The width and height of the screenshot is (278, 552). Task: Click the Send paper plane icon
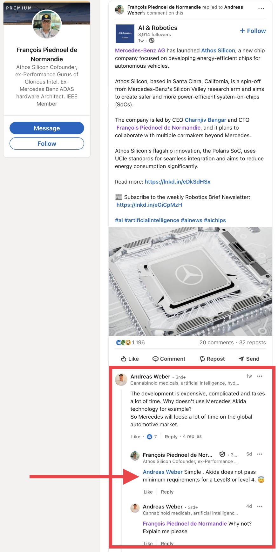coord(241,359)
